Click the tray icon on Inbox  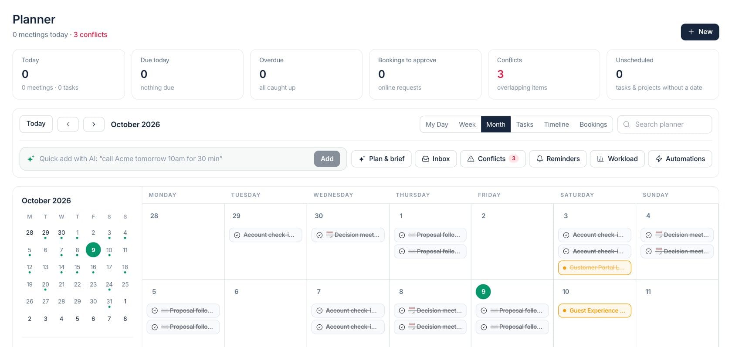pyautogui.click(x=425, y=159)
